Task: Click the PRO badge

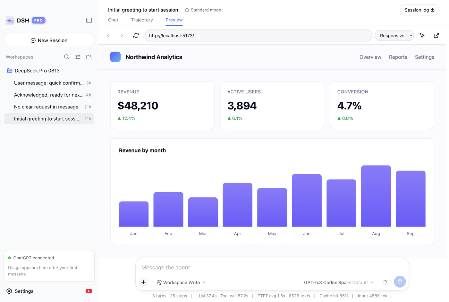Action: click(38, 21)
